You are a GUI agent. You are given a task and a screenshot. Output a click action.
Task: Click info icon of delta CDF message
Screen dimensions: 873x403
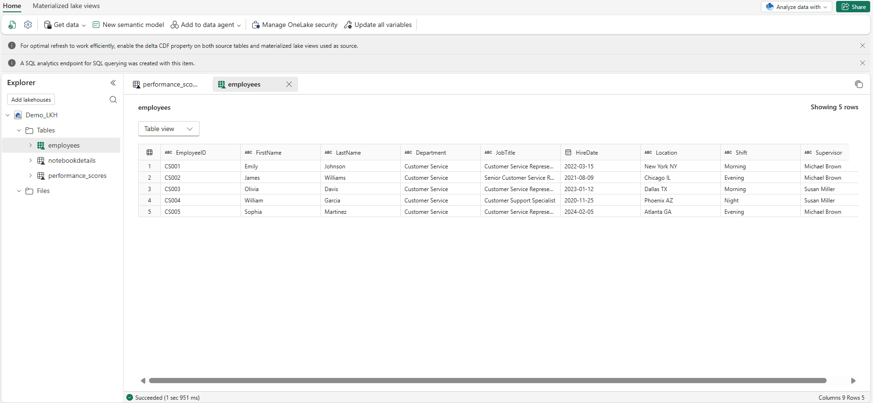pos(12,45)
